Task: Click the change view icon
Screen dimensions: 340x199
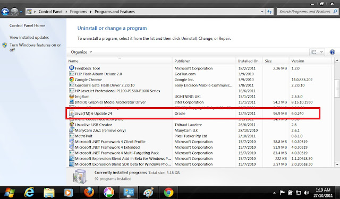Action: click(x=313, y=52)
